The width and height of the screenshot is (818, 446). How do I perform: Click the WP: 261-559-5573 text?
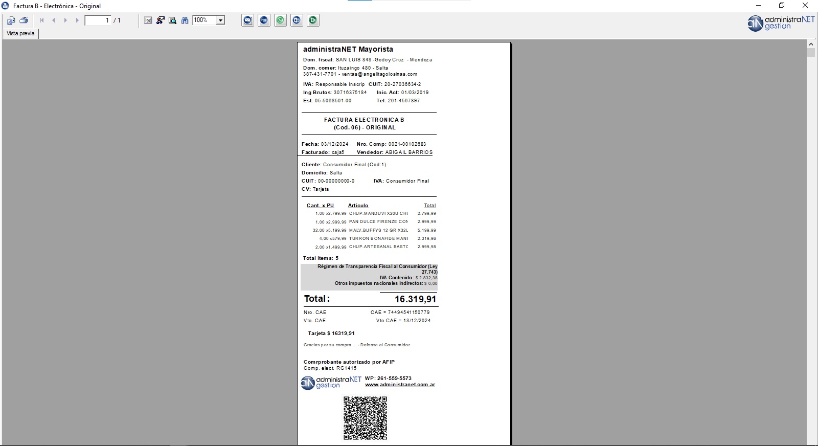388,378
